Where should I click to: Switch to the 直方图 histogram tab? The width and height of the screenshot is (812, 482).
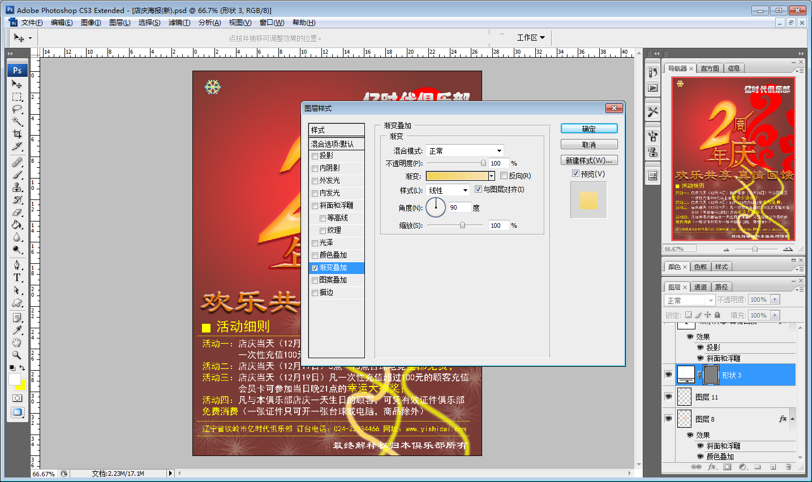(710, 68)
